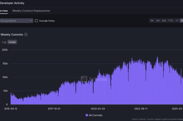Screen dimensions: 183x121
Task: Select the YTD time range
Action: click(171, 21)
